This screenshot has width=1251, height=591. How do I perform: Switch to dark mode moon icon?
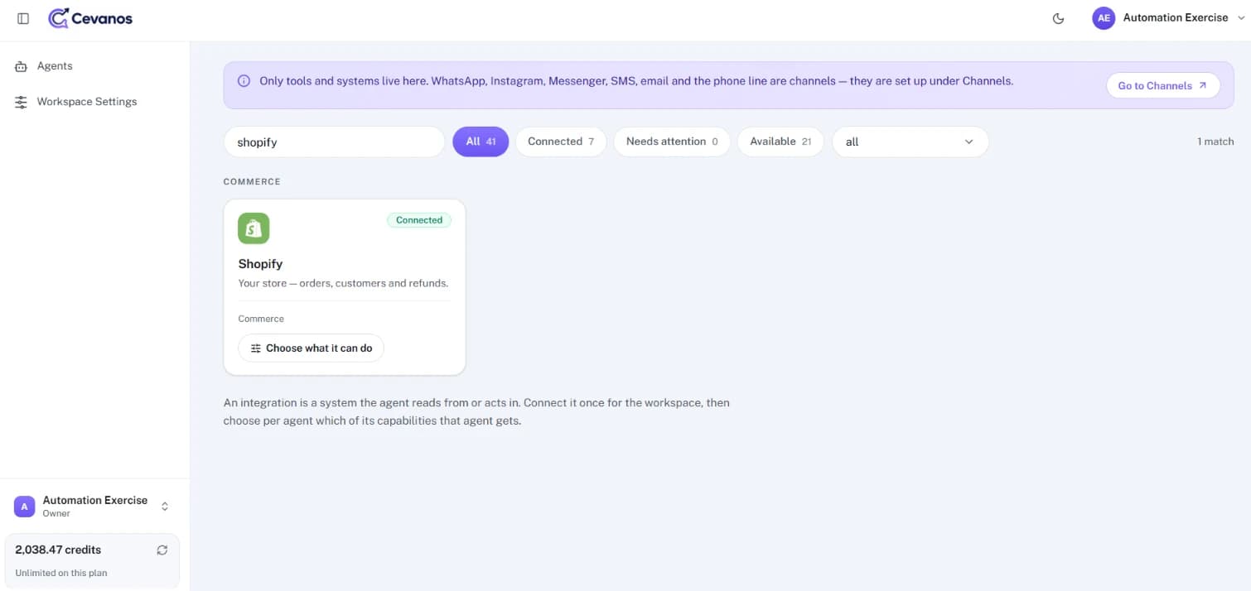pos(1058,18)
